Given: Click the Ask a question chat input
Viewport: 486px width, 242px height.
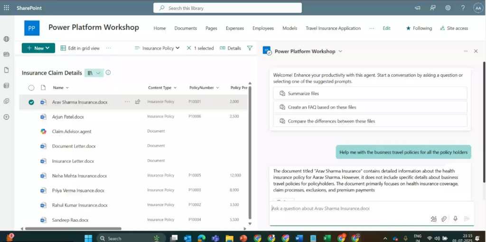Looking at the screenshot, I should [372, 208].
